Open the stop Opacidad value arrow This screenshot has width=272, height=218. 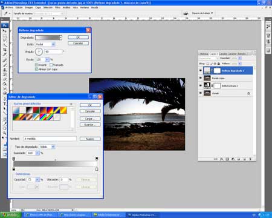click(x=37, y=179)
